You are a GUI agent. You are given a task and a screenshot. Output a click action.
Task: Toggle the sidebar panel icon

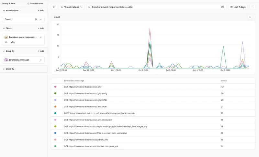point(54,7)
